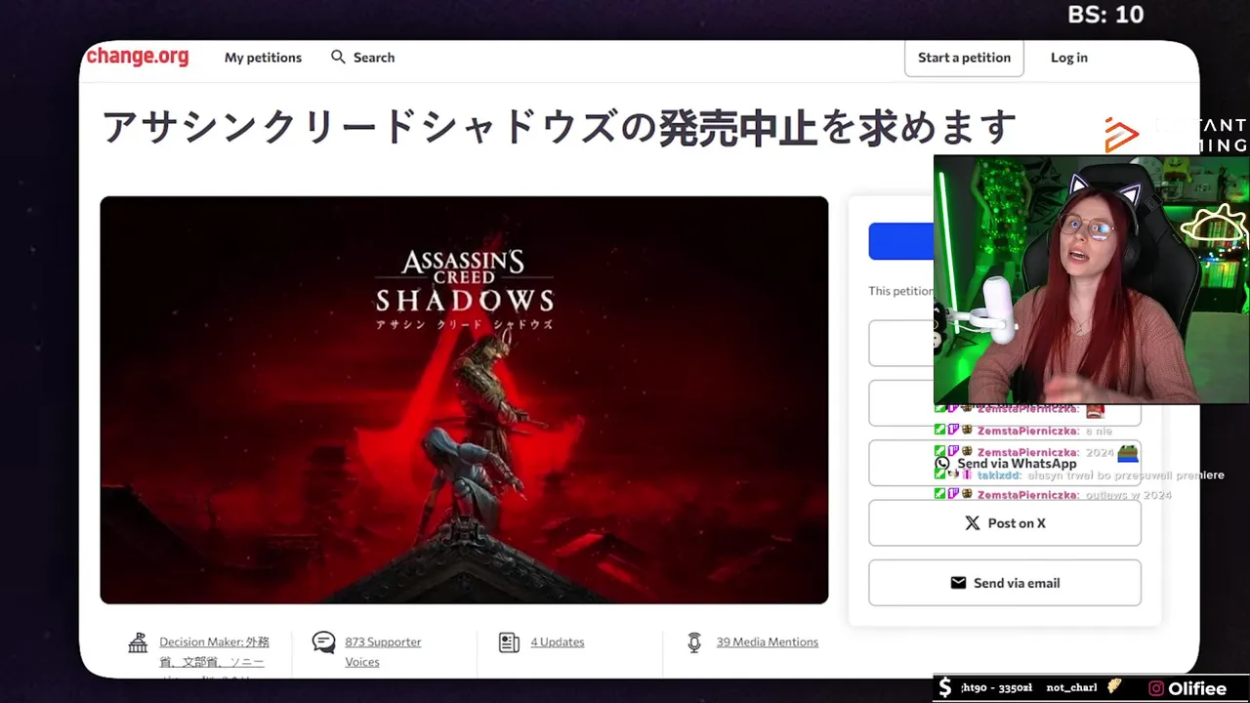Viewport: 1250px width, 703px height.
Task: Click the Updates newspaper icon
Action: [508, 642]
